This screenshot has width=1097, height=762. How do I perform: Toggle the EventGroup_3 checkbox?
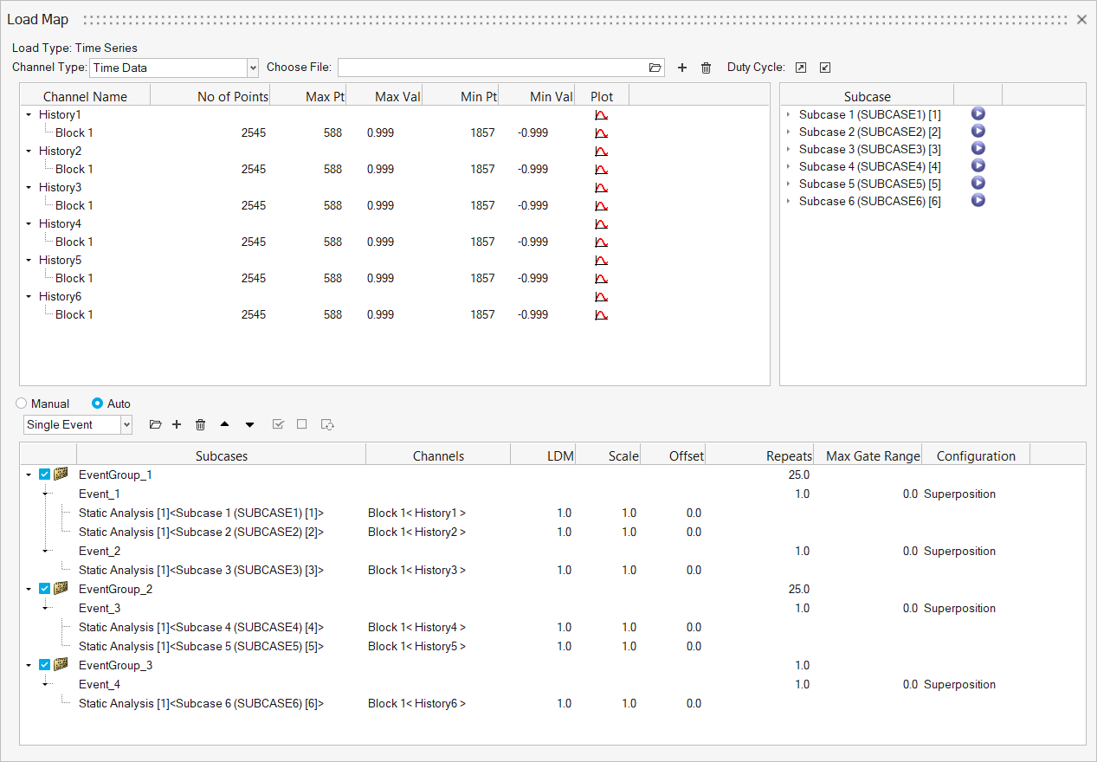(45, 665)
